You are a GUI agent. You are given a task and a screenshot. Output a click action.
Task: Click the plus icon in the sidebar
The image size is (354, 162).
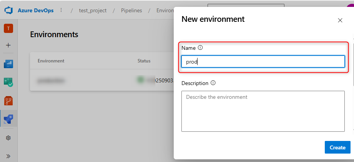pyautogui.click(x=8, y=45)
